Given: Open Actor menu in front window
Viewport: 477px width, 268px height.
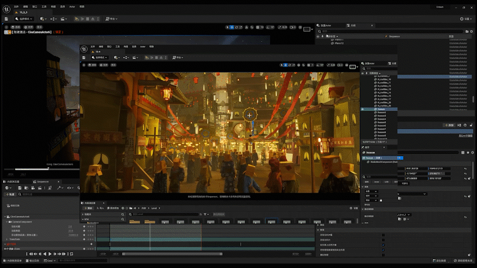Looking at the screenshot, I should click(x=143, y=47).
